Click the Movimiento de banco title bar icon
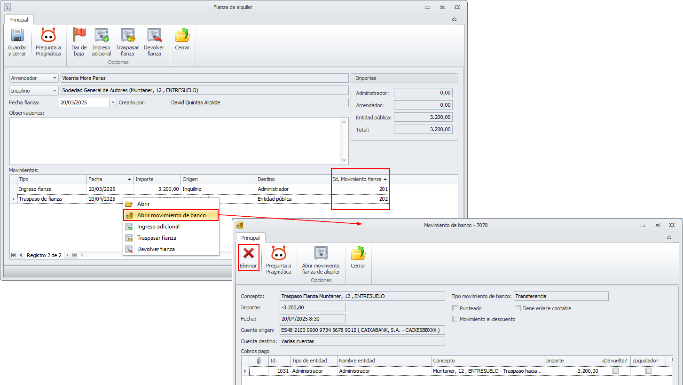 tap(239, 225)
